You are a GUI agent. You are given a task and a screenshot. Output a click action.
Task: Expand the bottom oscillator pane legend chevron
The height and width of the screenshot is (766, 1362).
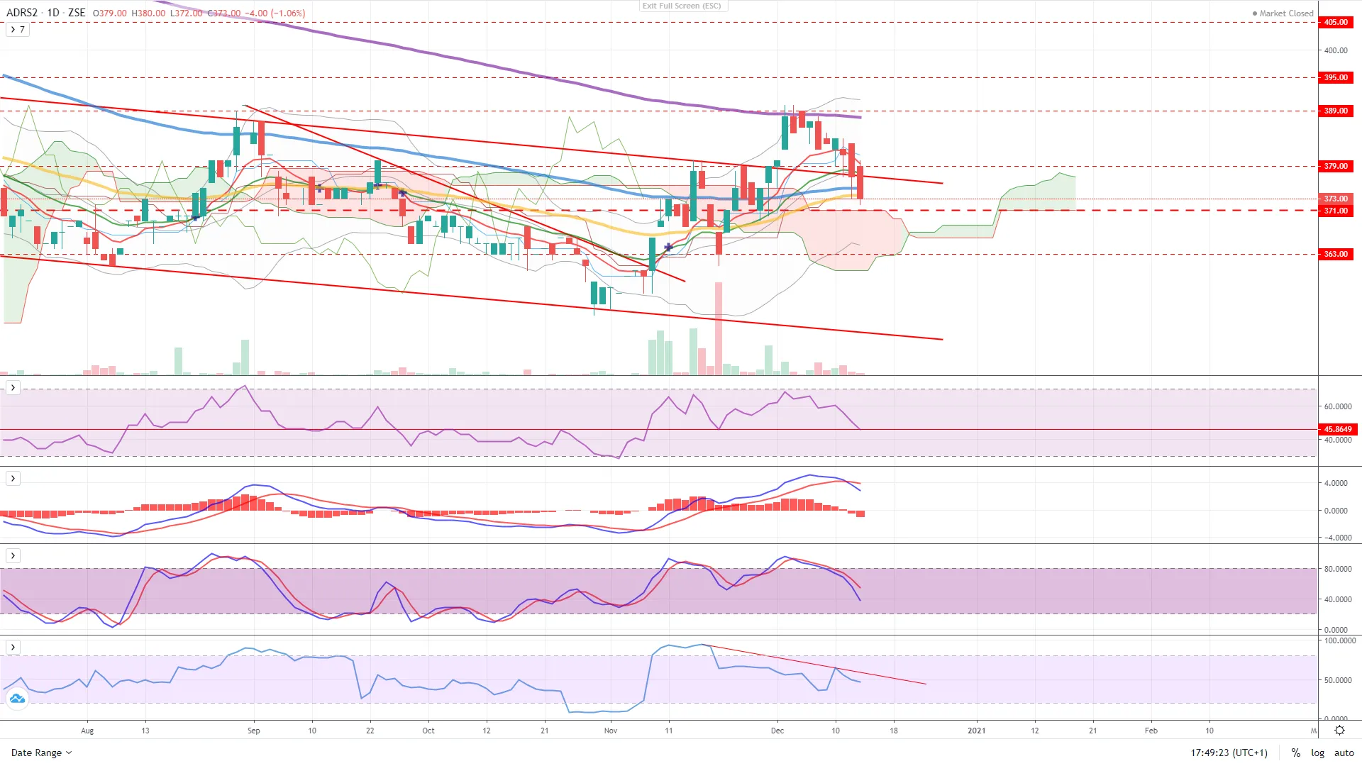pyautogui.click(x=13, y=648)
